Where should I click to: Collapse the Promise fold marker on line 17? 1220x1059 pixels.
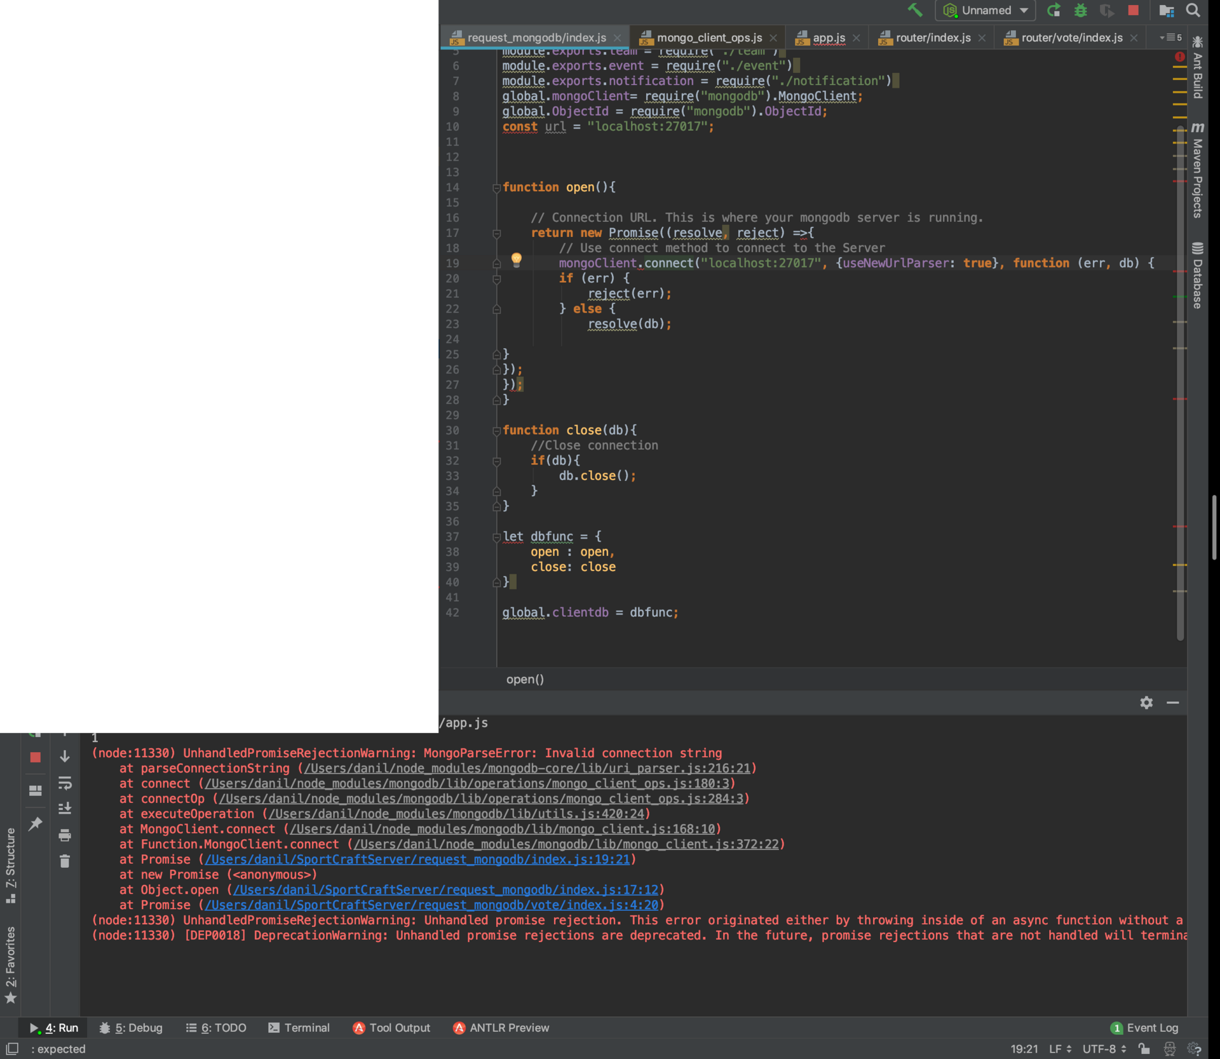point(497,234)
